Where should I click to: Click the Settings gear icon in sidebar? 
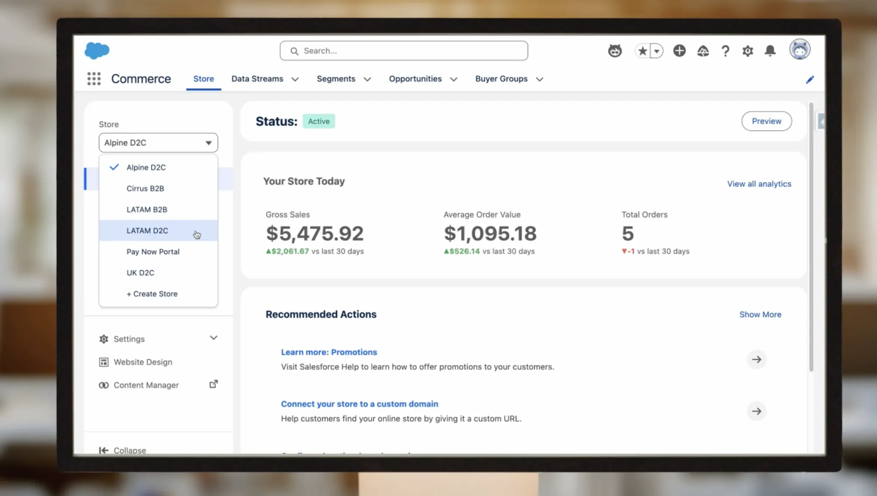tap(104, 339)
